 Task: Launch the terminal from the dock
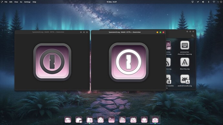(111, 120)
